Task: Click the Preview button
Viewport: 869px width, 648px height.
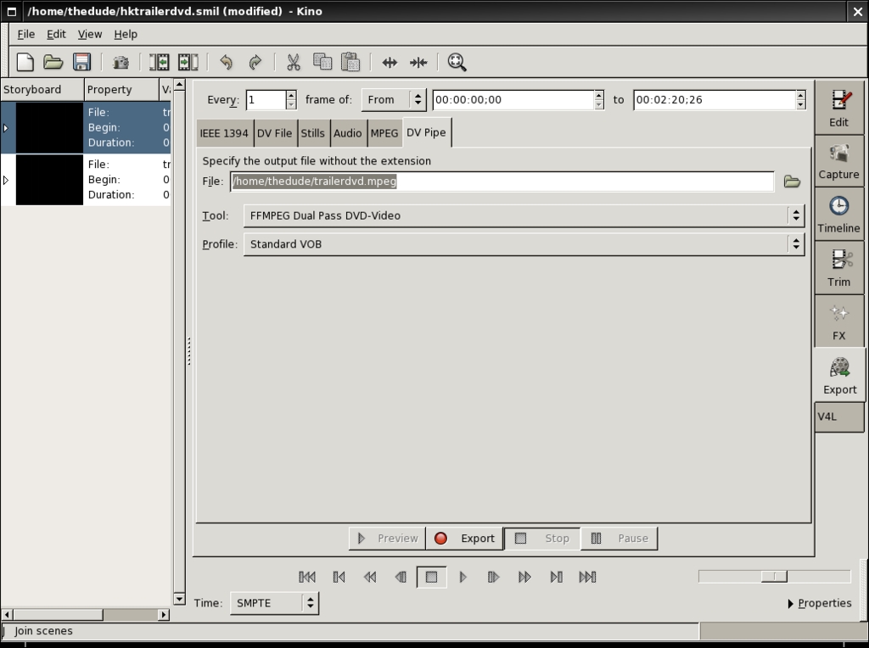Action: [x=387, y=539]
